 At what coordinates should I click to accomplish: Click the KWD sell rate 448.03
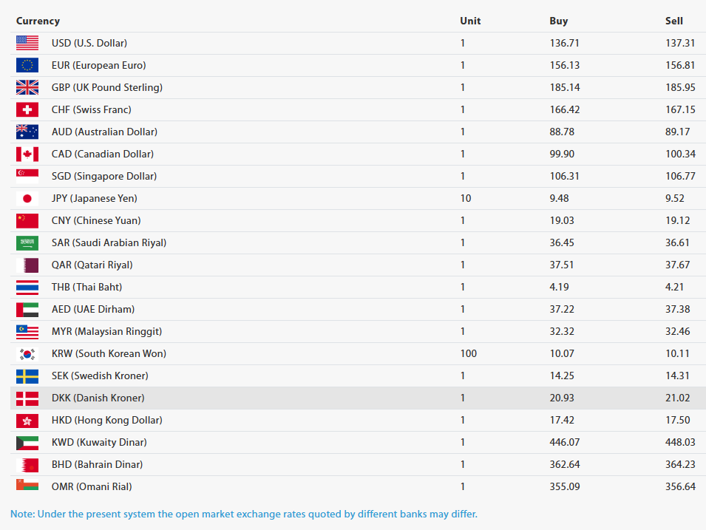coord(680,442)
